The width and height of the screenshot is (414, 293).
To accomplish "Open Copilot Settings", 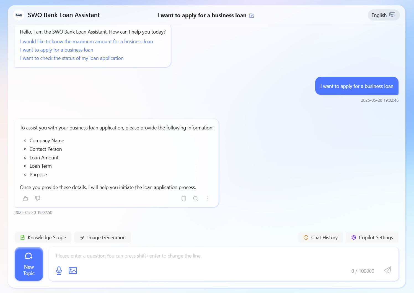I will 372,237.
